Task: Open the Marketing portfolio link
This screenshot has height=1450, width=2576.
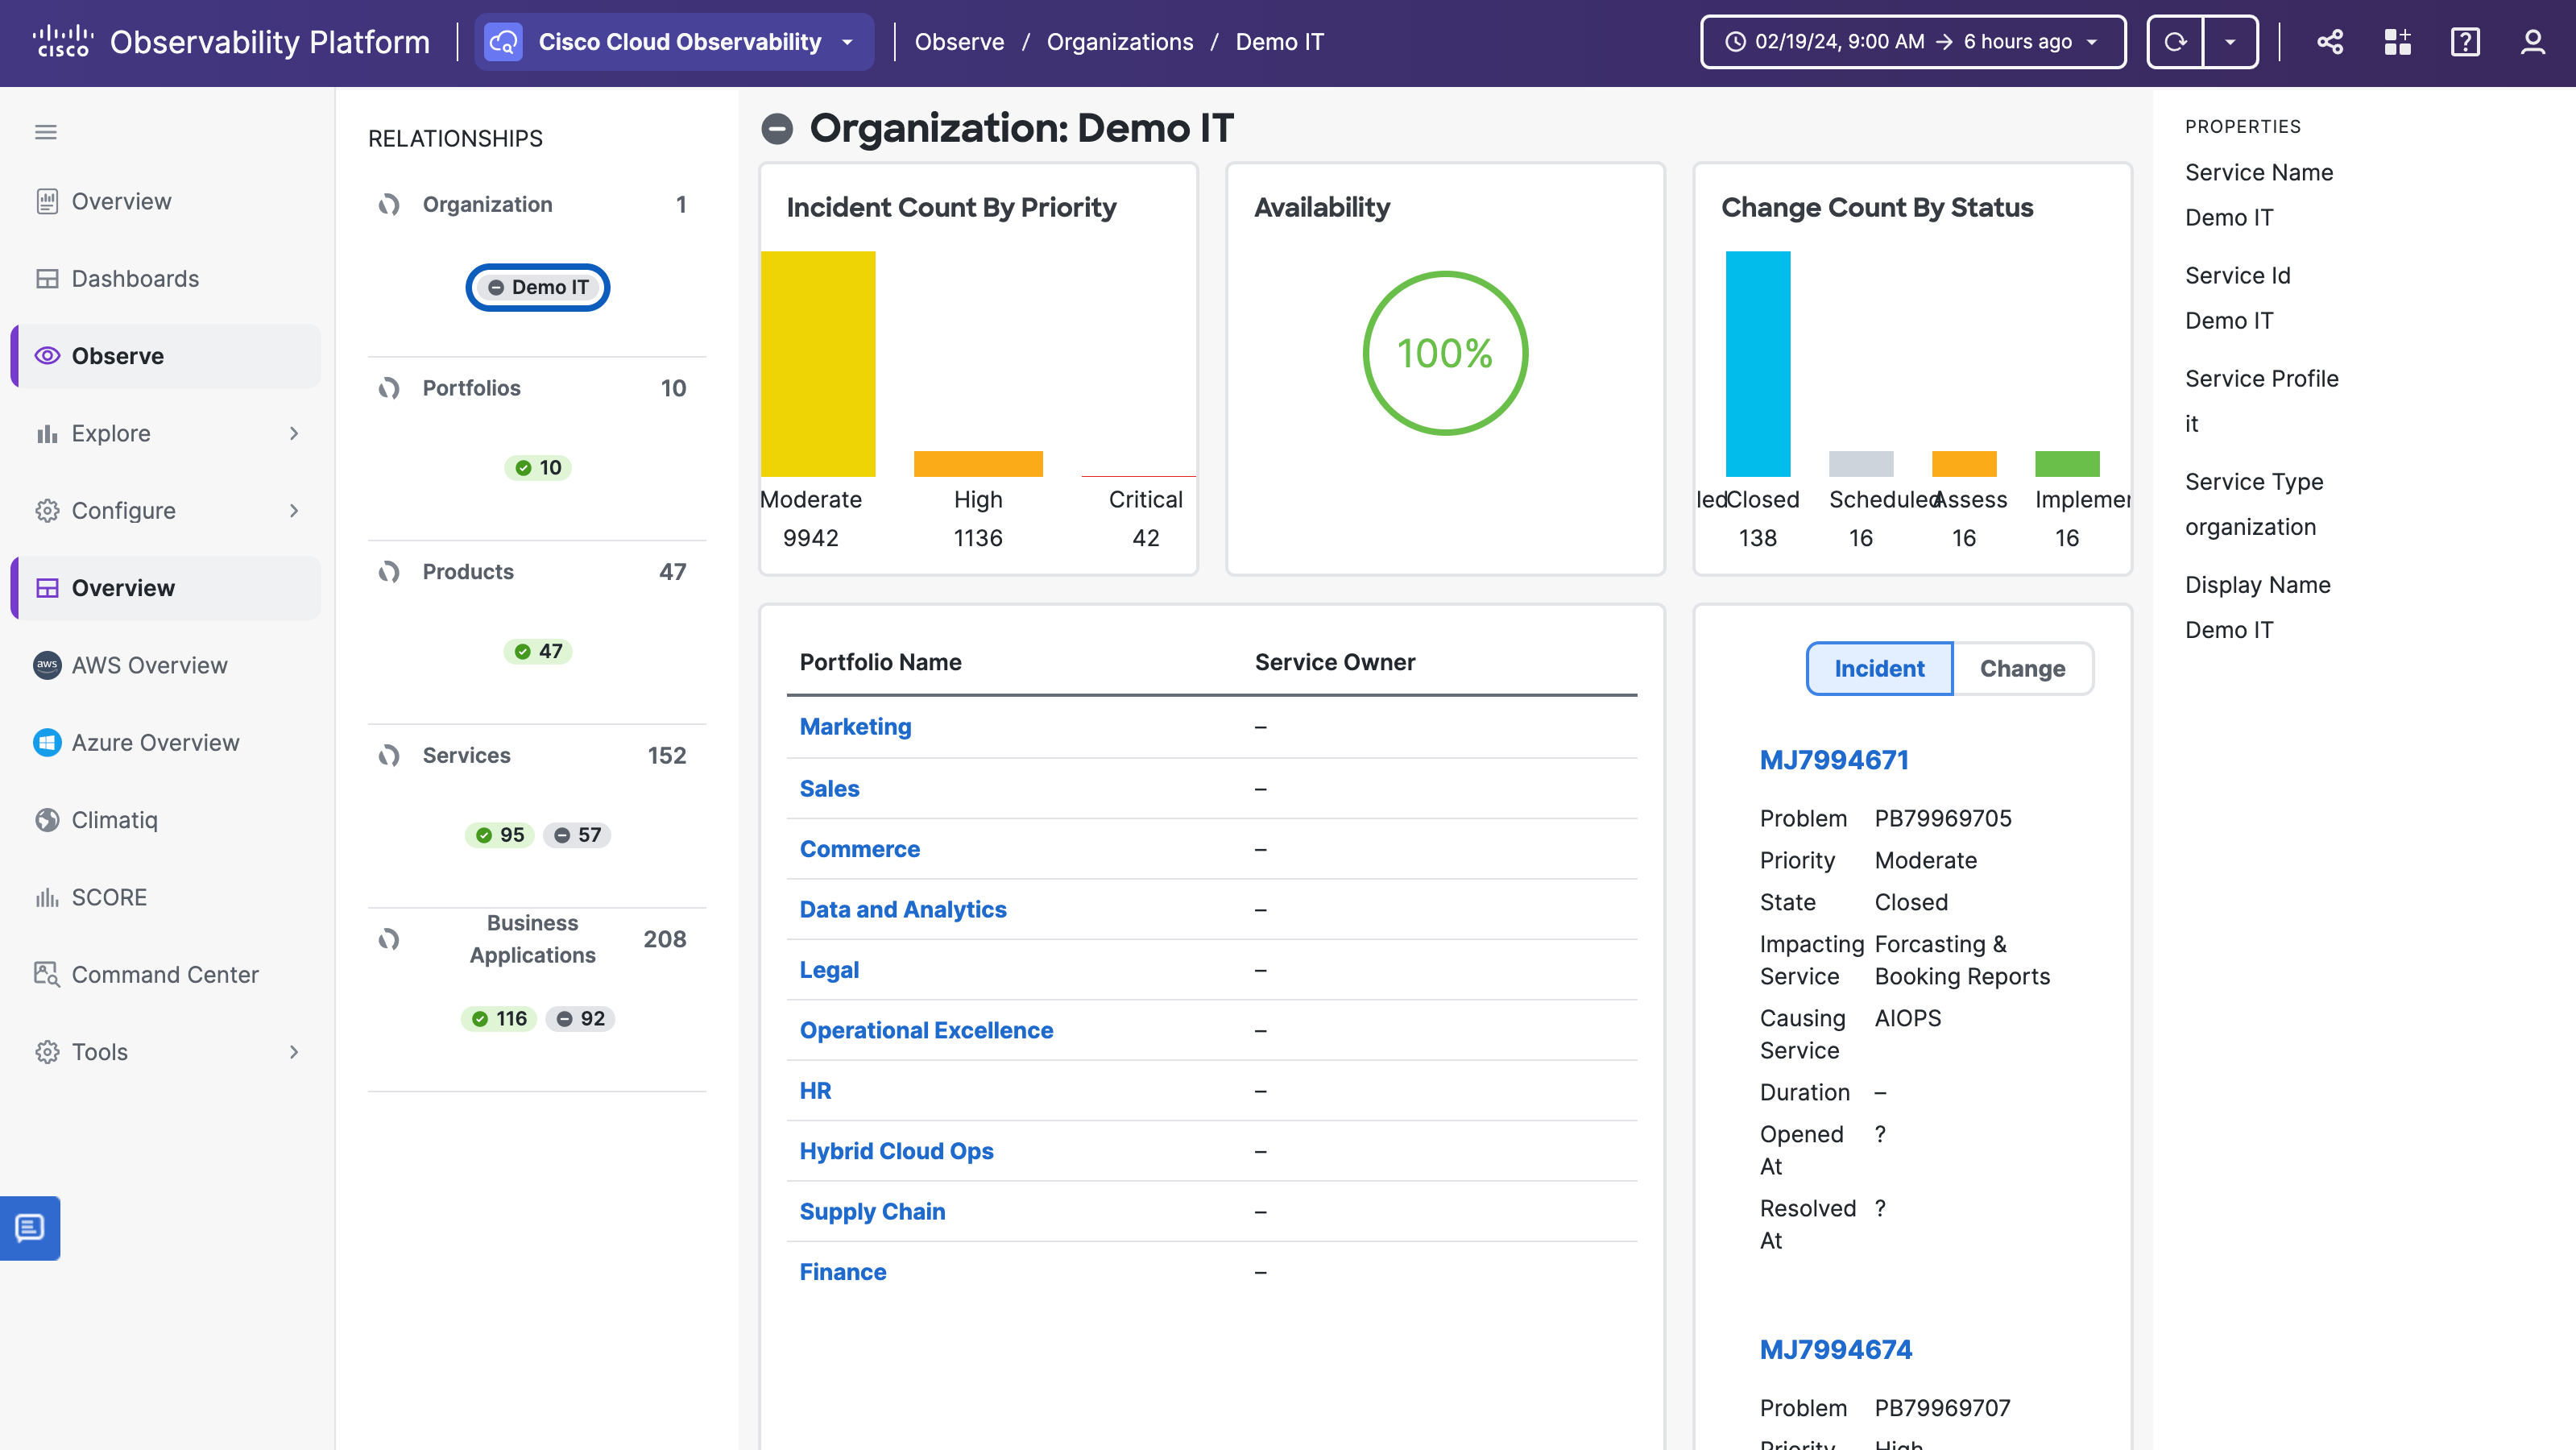Action: pyautogui.click(x=855, y=727)
